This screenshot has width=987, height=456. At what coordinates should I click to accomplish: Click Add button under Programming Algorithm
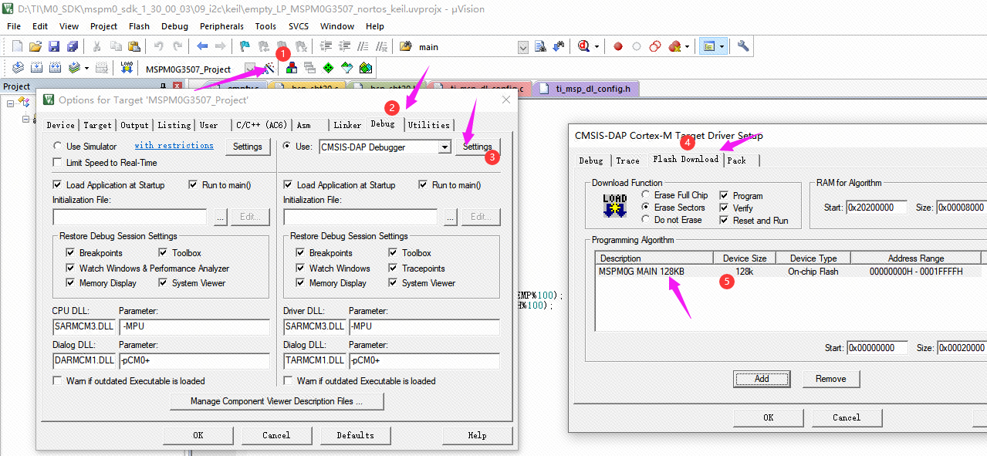click(761, 379)
